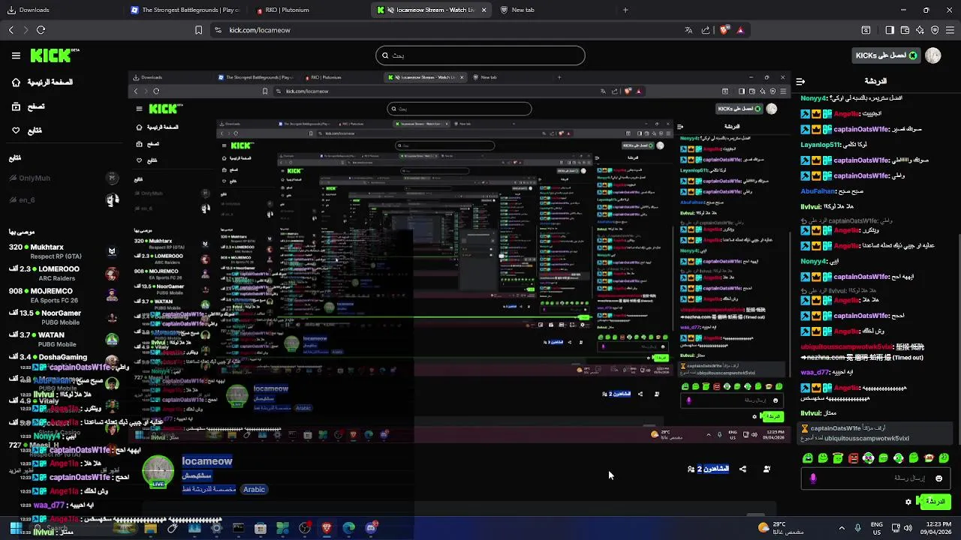961x540 pixels.
Task: Open the Brave Rewards triangle icon
Action: [740, 30]
